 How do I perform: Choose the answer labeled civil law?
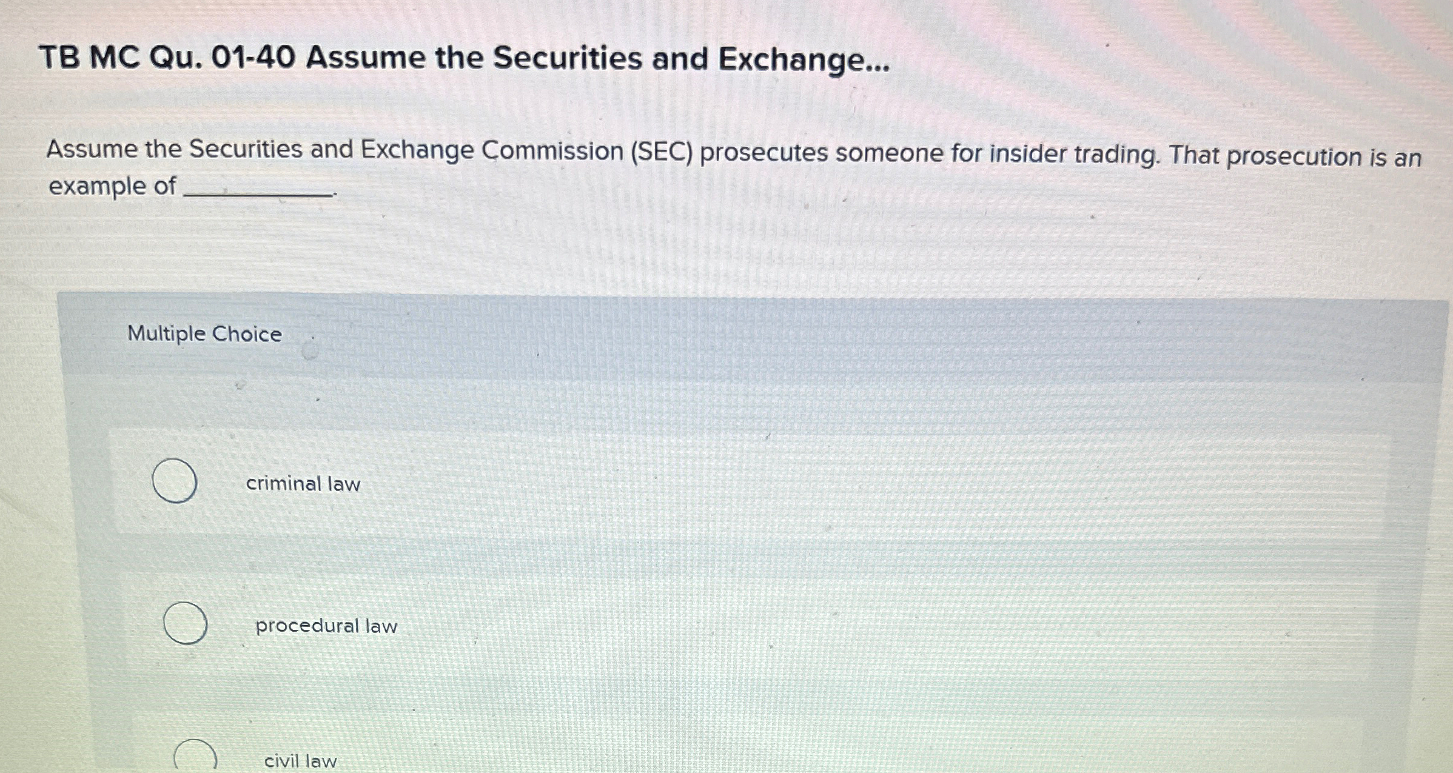[300, 761]
